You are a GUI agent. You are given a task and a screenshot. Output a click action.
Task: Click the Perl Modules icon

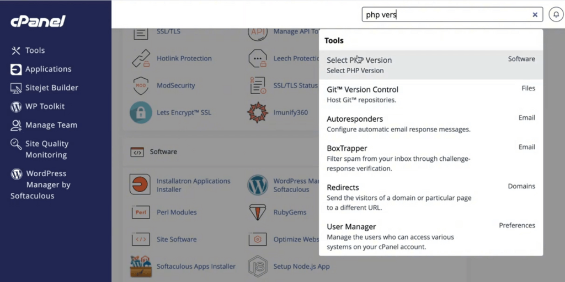click(x=141, y=212)
